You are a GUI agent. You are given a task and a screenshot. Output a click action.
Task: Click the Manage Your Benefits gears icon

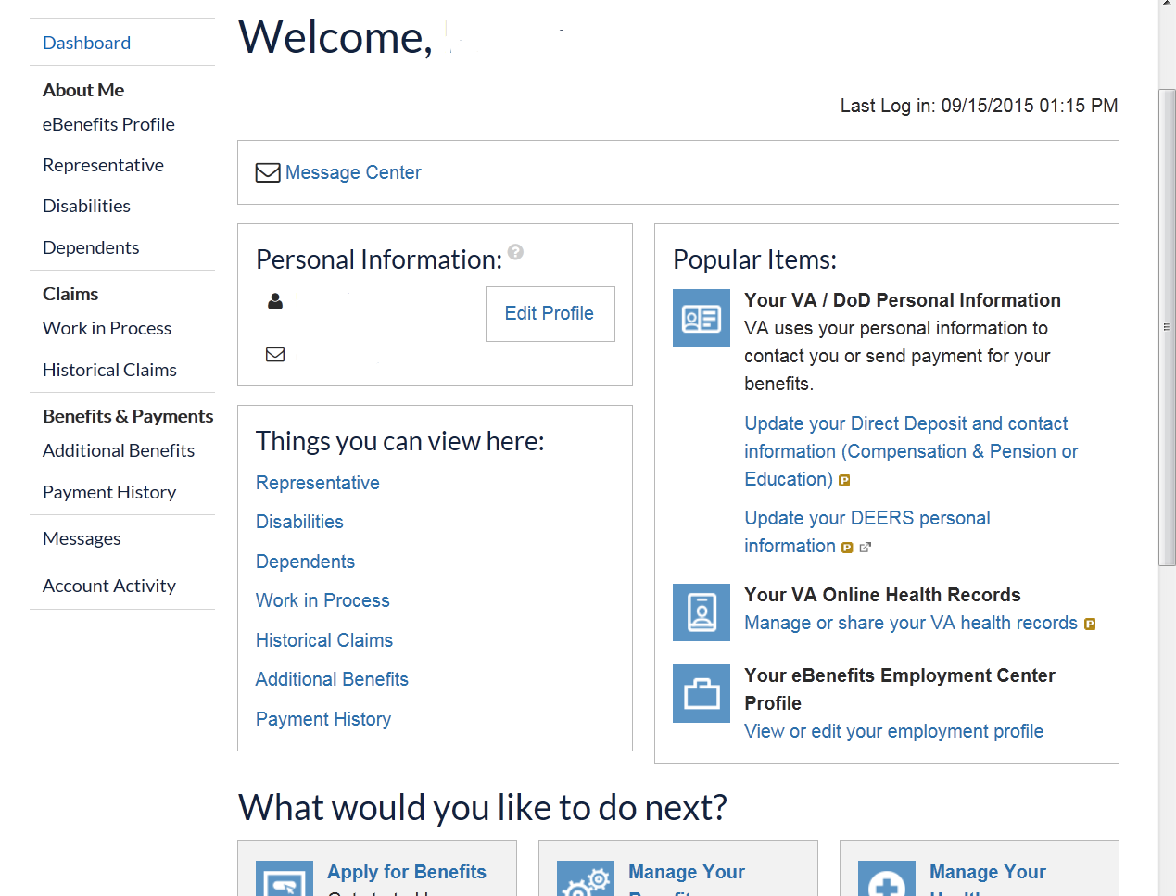click(586, 878)
